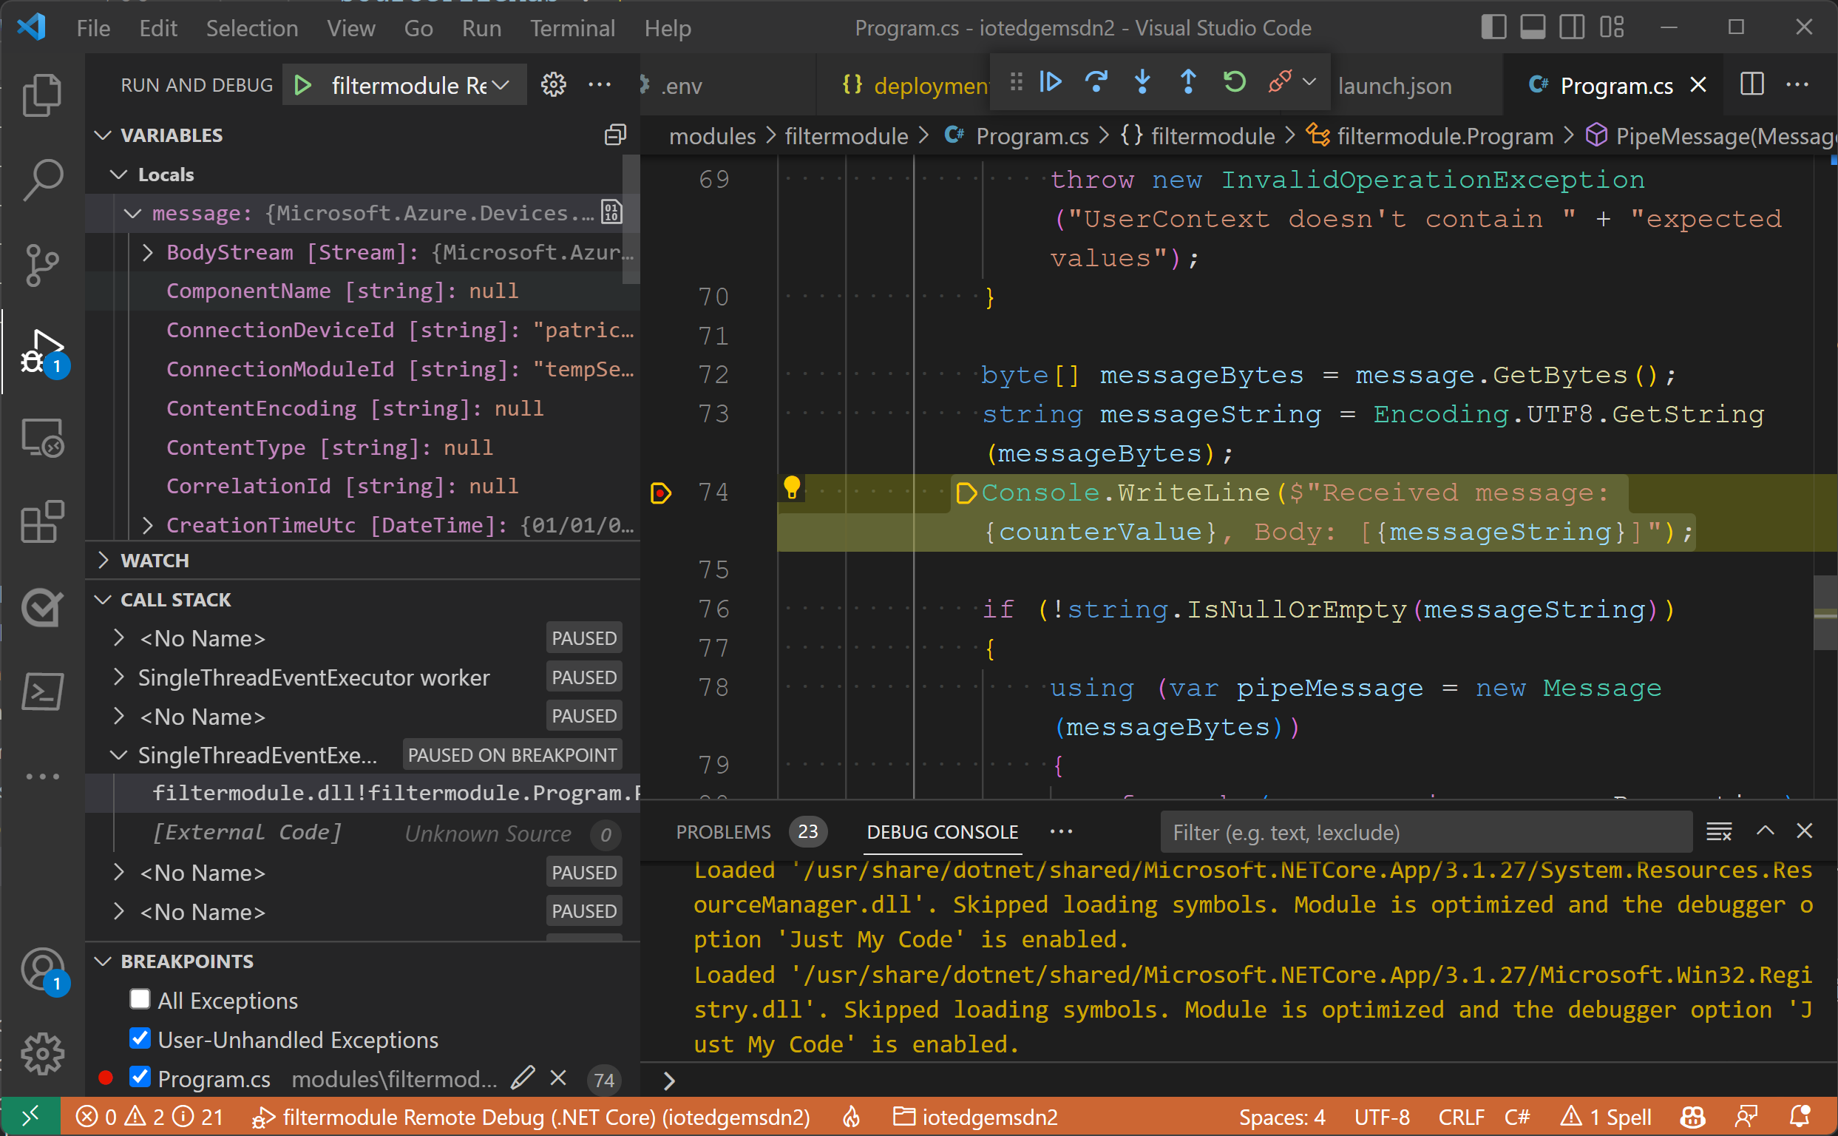Image resolution: width=1838 pixels, height=1136 pixels.
Task: Restart the debug session
Action: click(1234, 81)
